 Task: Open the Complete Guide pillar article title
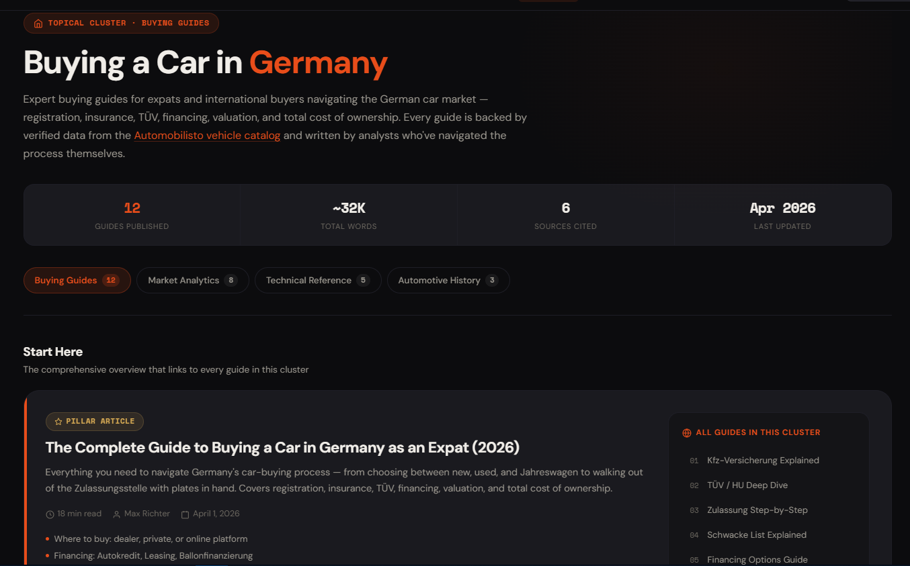[x=282, y=448]
